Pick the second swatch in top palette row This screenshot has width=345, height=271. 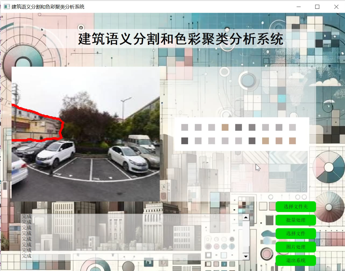[198, 127]
